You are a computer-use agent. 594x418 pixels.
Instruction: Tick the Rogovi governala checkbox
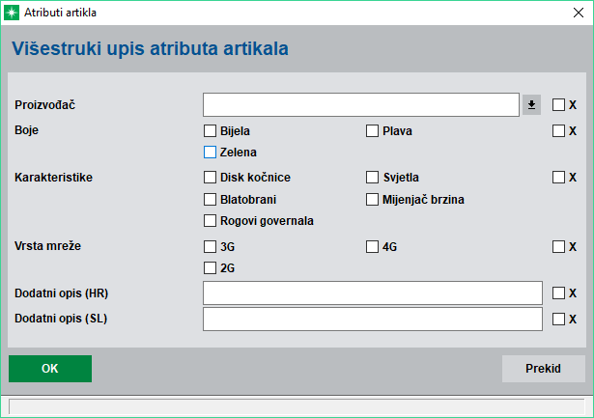[x=210, y=220]
